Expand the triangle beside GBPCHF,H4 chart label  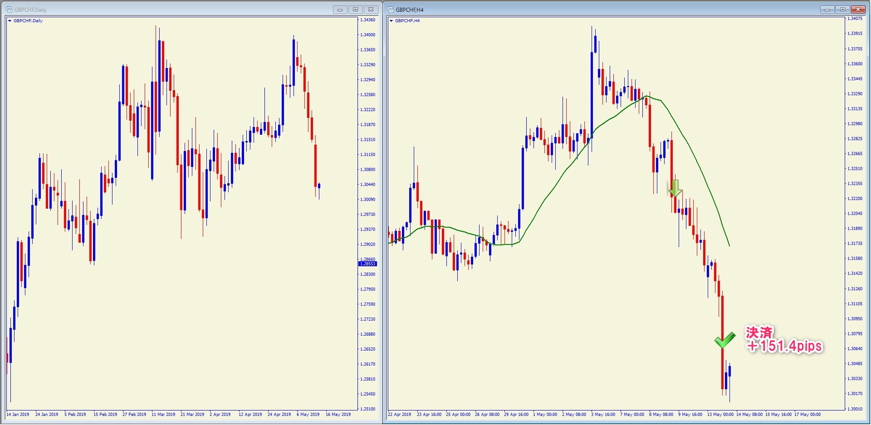click(x=391, y=21)
